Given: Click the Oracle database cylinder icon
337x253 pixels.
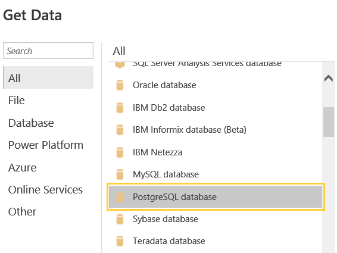Looking at the screenshot, I should [x=120, y=85].
